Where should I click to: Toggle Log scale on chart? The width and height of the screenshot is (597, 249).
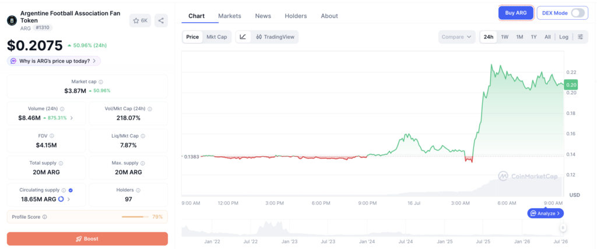pyautogui.click(x=564, y=37)
